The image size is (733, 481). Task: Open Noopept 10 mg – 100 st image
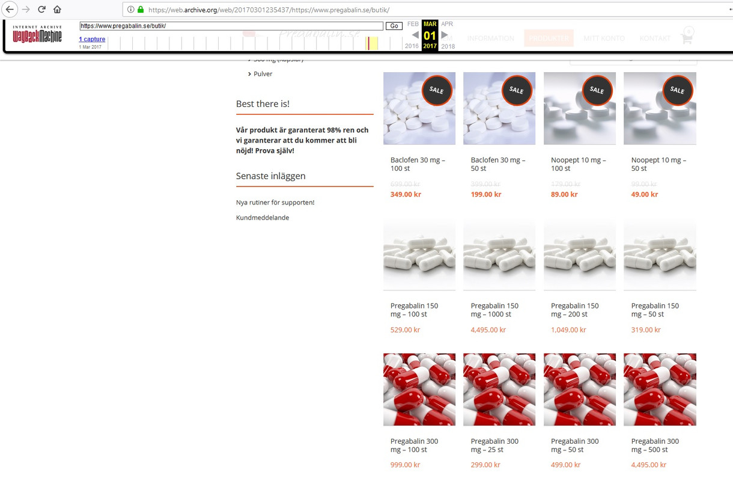[580, 108]
